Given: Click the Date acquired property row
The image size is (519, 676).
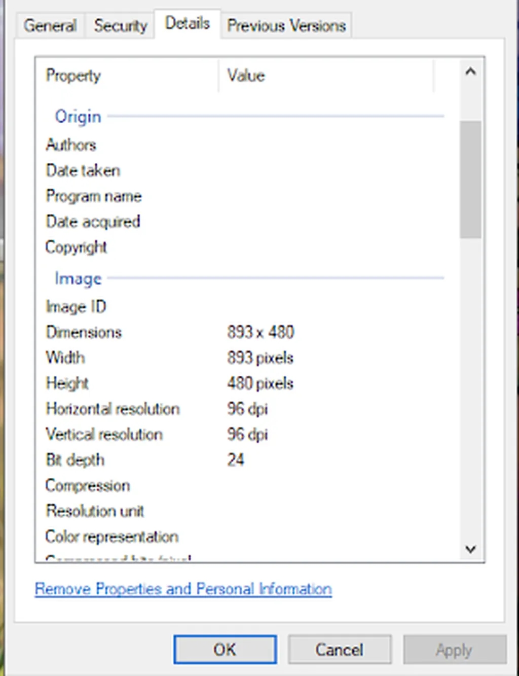Looking at the screenshot, I should 93,222.
